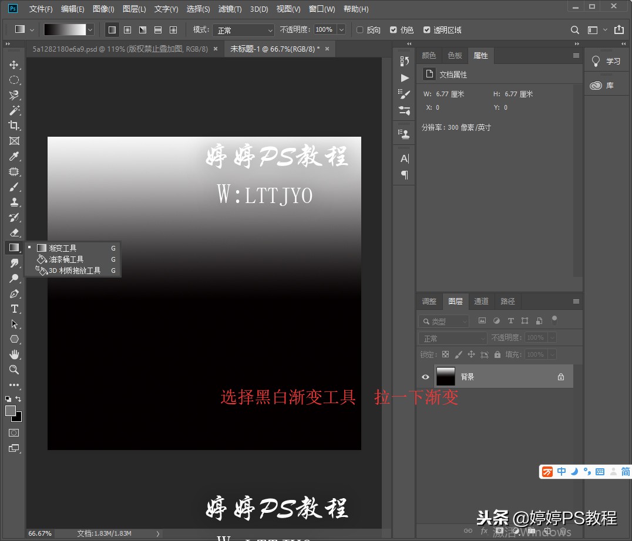Open the 滤镜(T) menu
The image size is (632, 541).
tap(230, 9)
